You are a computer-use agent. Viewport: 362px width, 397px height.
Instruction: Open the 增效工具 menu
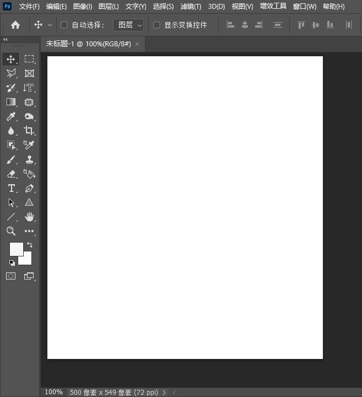click(273, 6)
